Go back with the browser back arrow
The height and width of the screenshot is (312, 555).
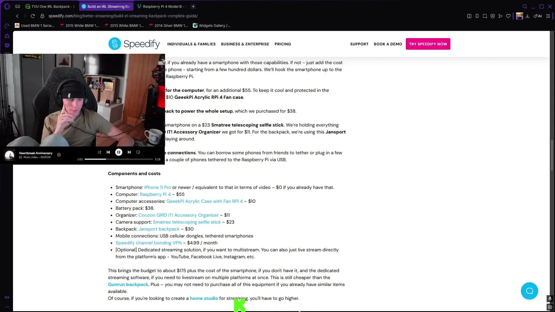(x=17, y=16)
